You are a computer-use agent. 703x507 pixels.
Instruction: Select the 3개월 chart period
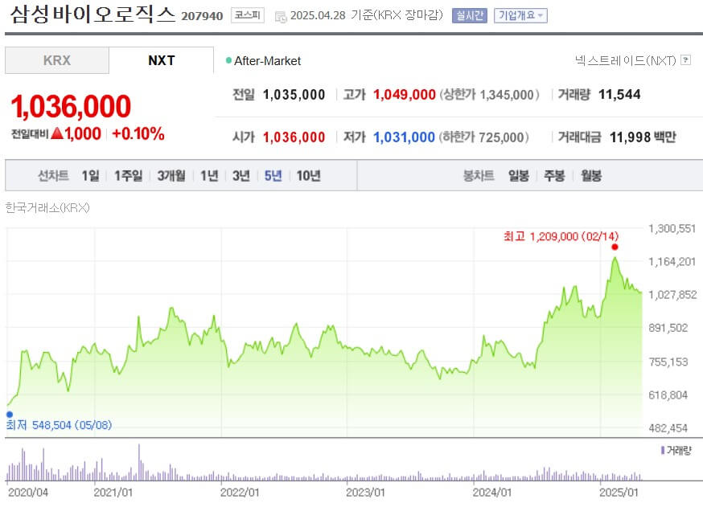171,174
